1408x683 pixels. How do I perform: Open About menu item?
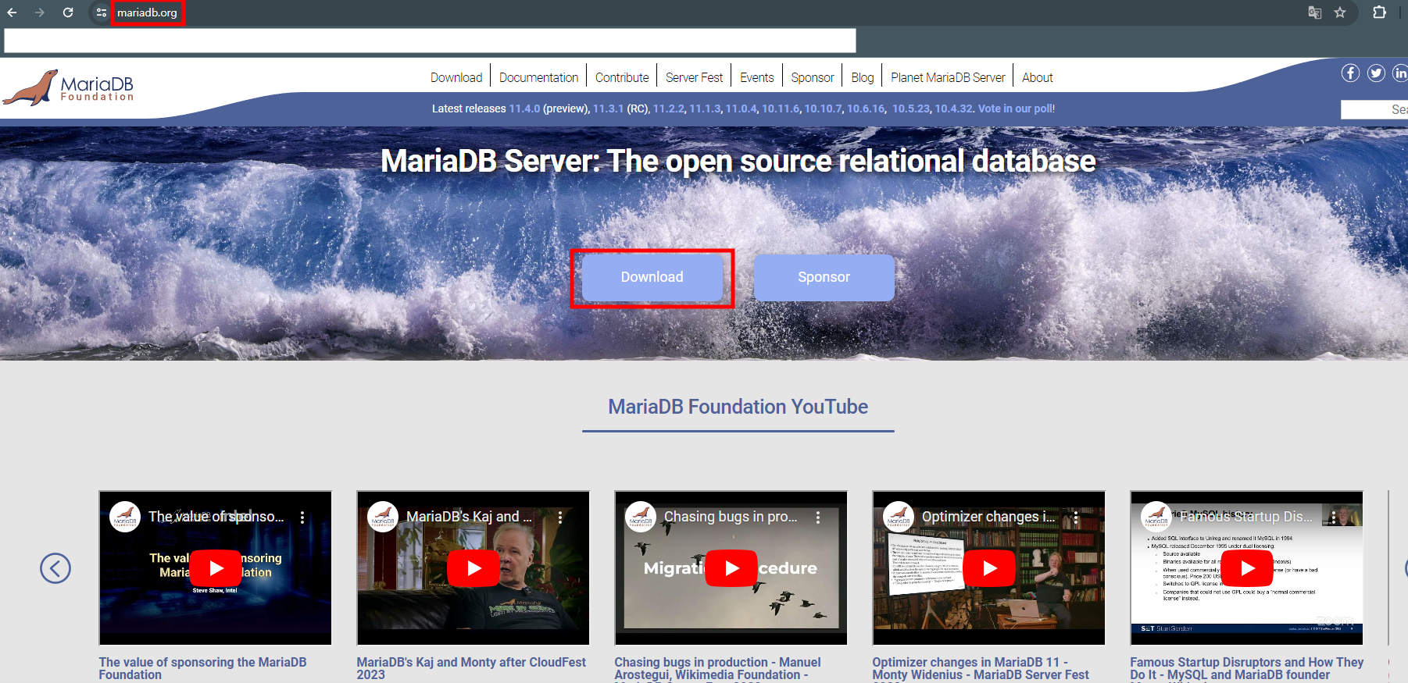pos(1038,77)
